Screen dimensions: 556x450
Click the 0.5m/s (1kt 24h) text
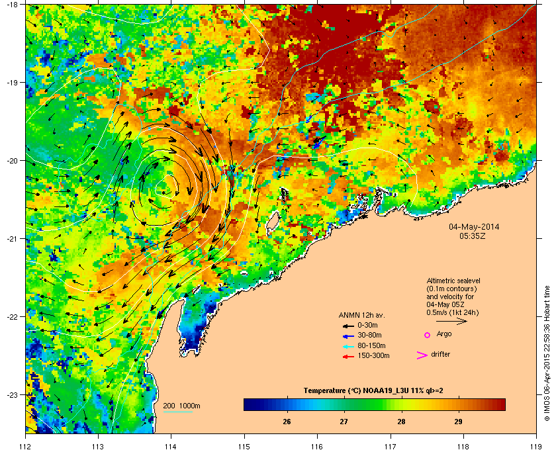tap(453, 312)
